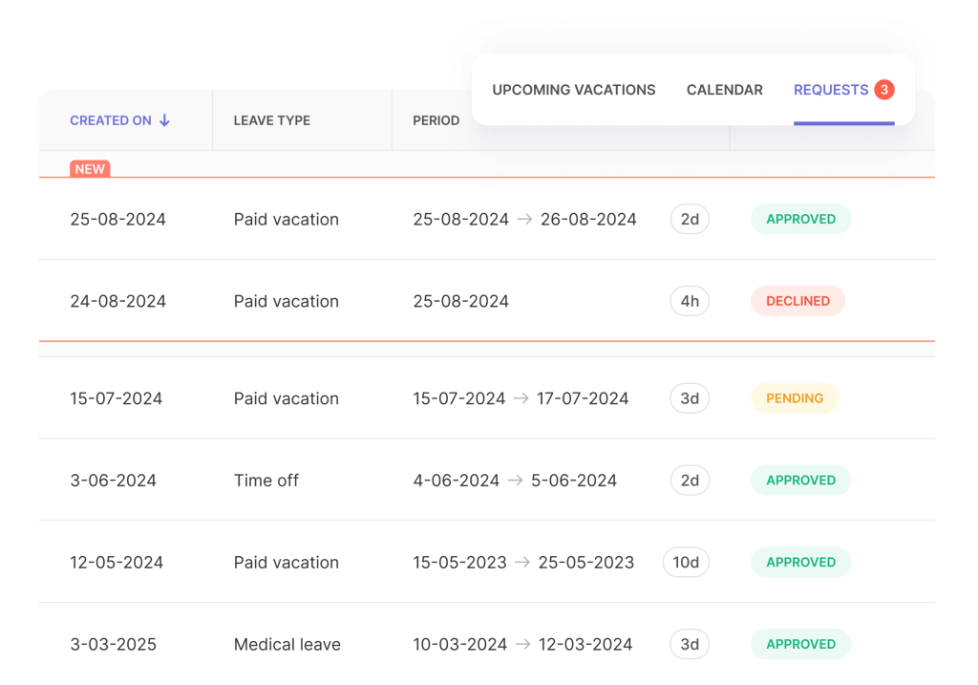Click period start date 15-05-2023
Screen dimensions: 978x685
click(459, 563)
